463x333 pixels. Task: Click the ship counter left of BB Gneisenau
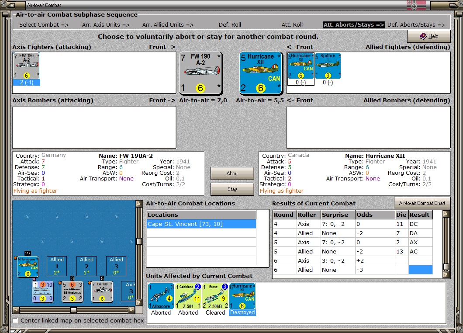click(x=43, y=291)
